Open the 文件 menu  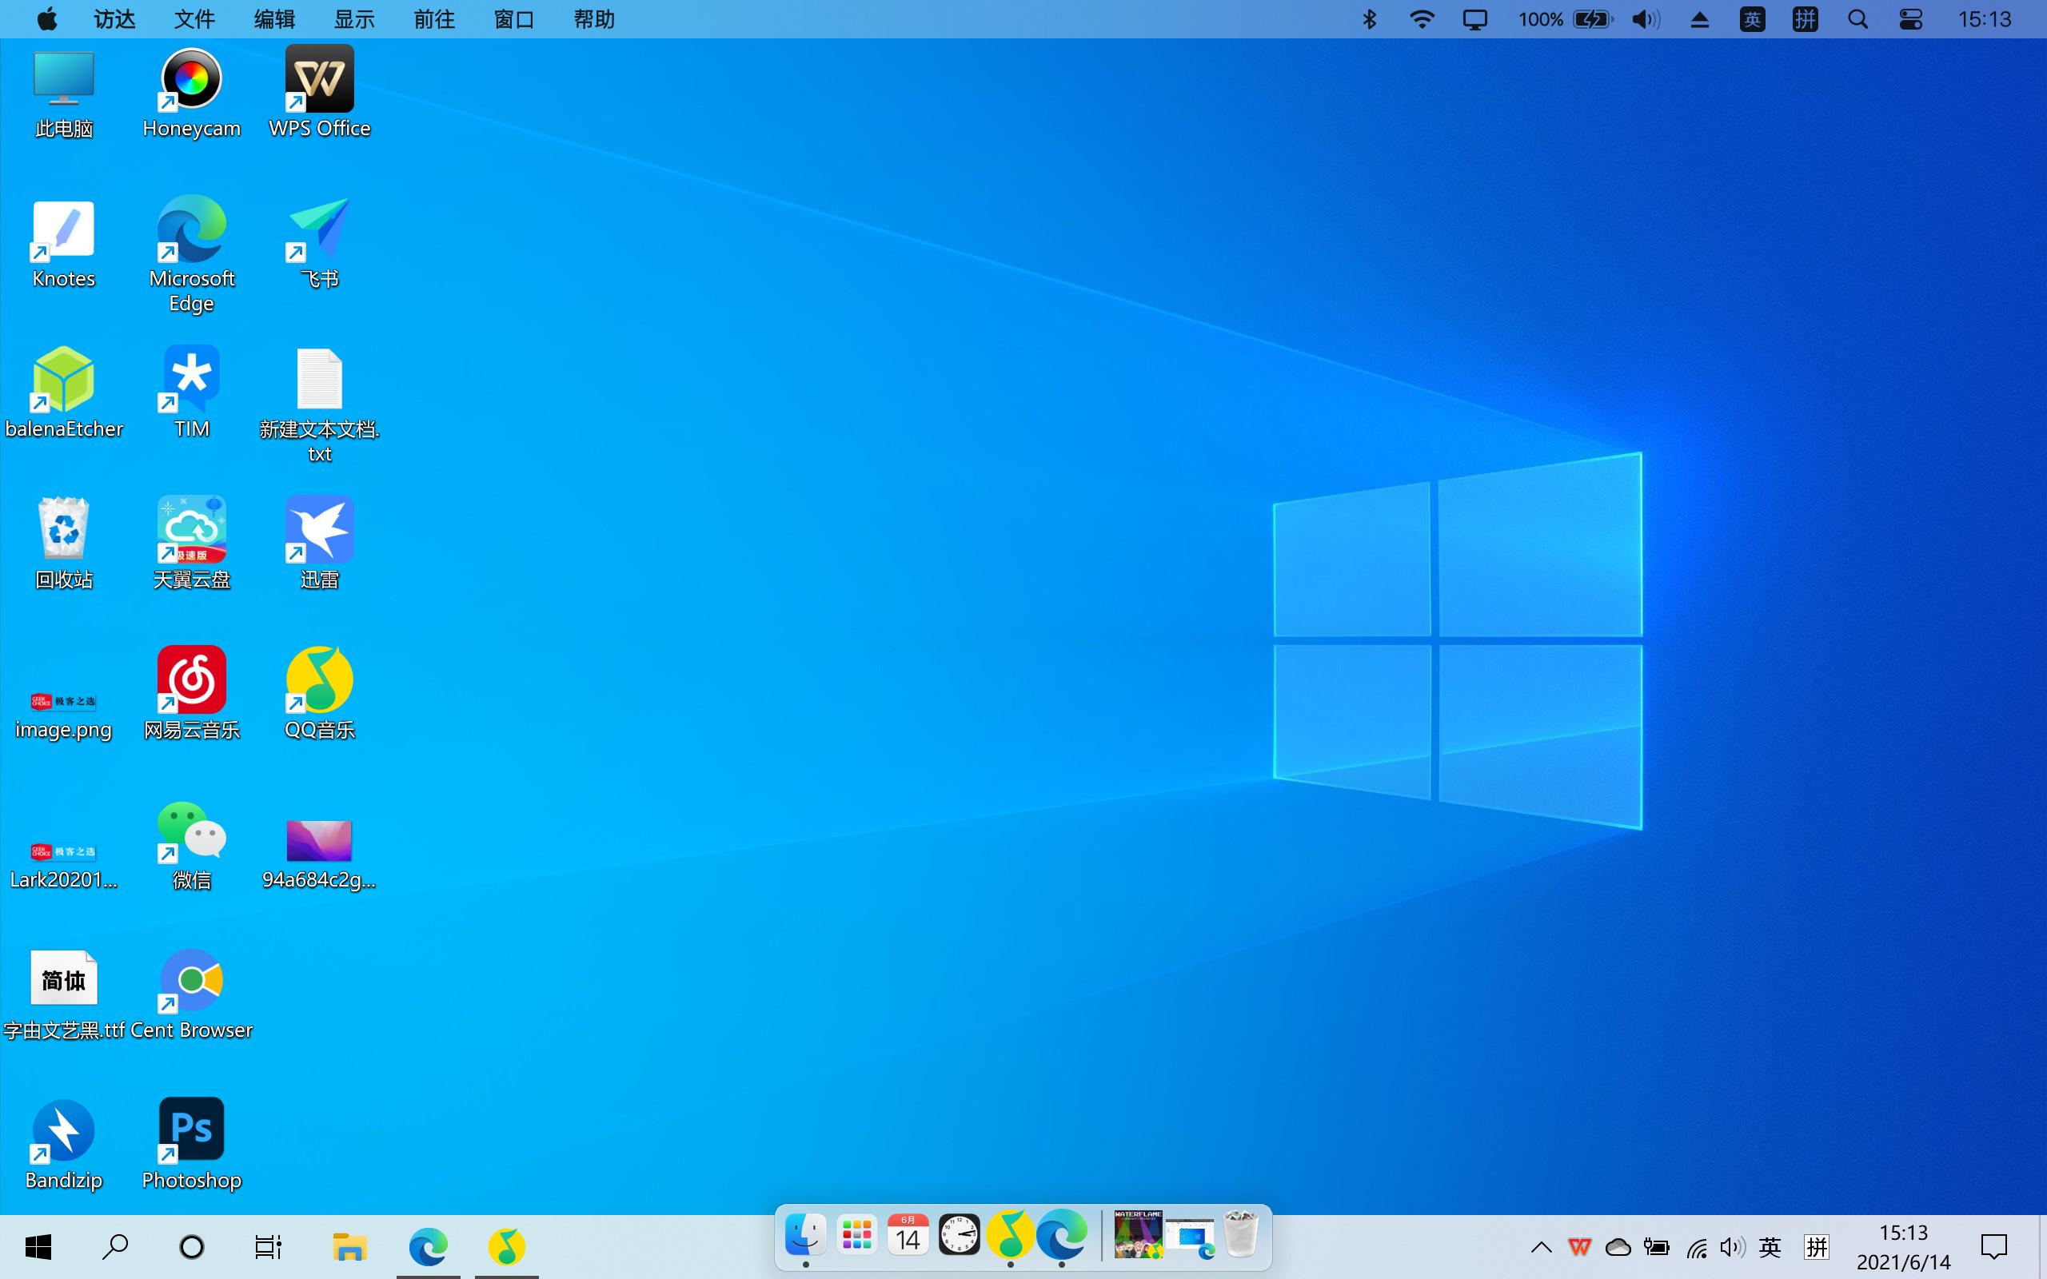pos(193,18)
